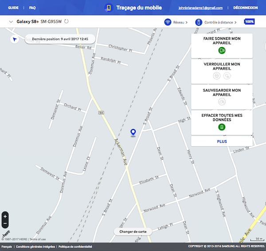266x251 pixels.
Task: Click the FAIRE SONNER MON APPAREIL card
Action: point(222,46)
